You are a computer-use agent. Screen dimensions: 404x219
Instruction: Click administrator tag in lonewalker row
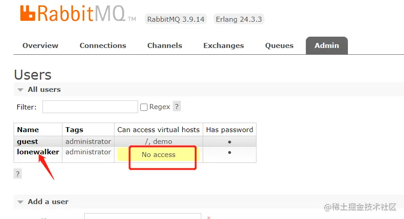tap(88, 152)
